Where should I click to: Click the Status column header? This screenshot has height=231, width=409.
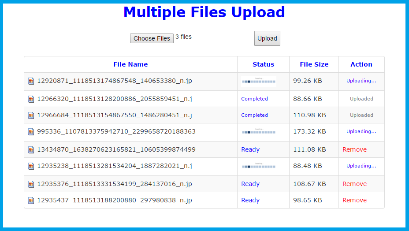click(263, 64)
